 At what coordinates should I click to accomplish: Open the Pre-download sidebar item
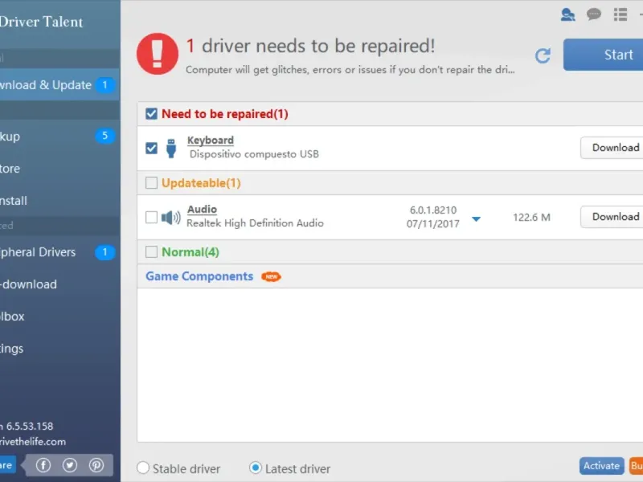pyautogui.click(x=59, y=284)
